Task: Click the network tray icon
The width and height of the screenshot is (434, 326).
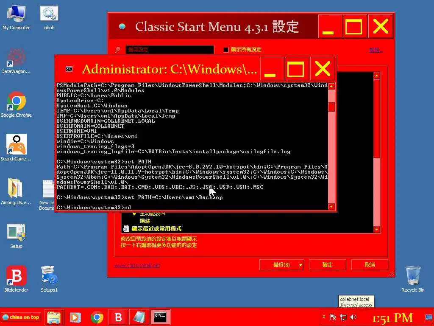Action: click(x=343, y=317)
